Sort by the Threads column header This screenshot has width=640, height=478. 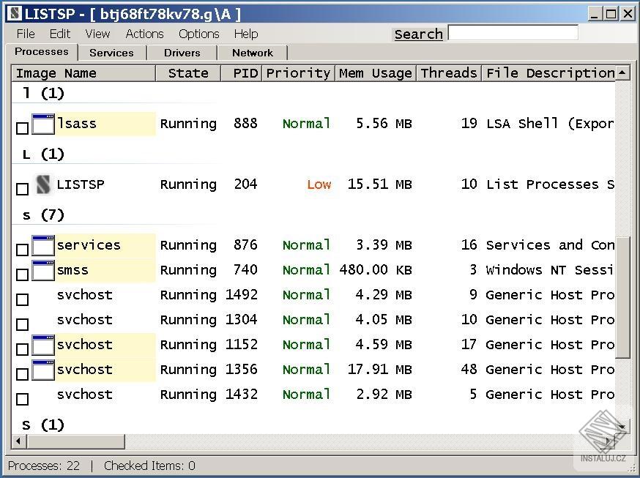pos(449,73)
